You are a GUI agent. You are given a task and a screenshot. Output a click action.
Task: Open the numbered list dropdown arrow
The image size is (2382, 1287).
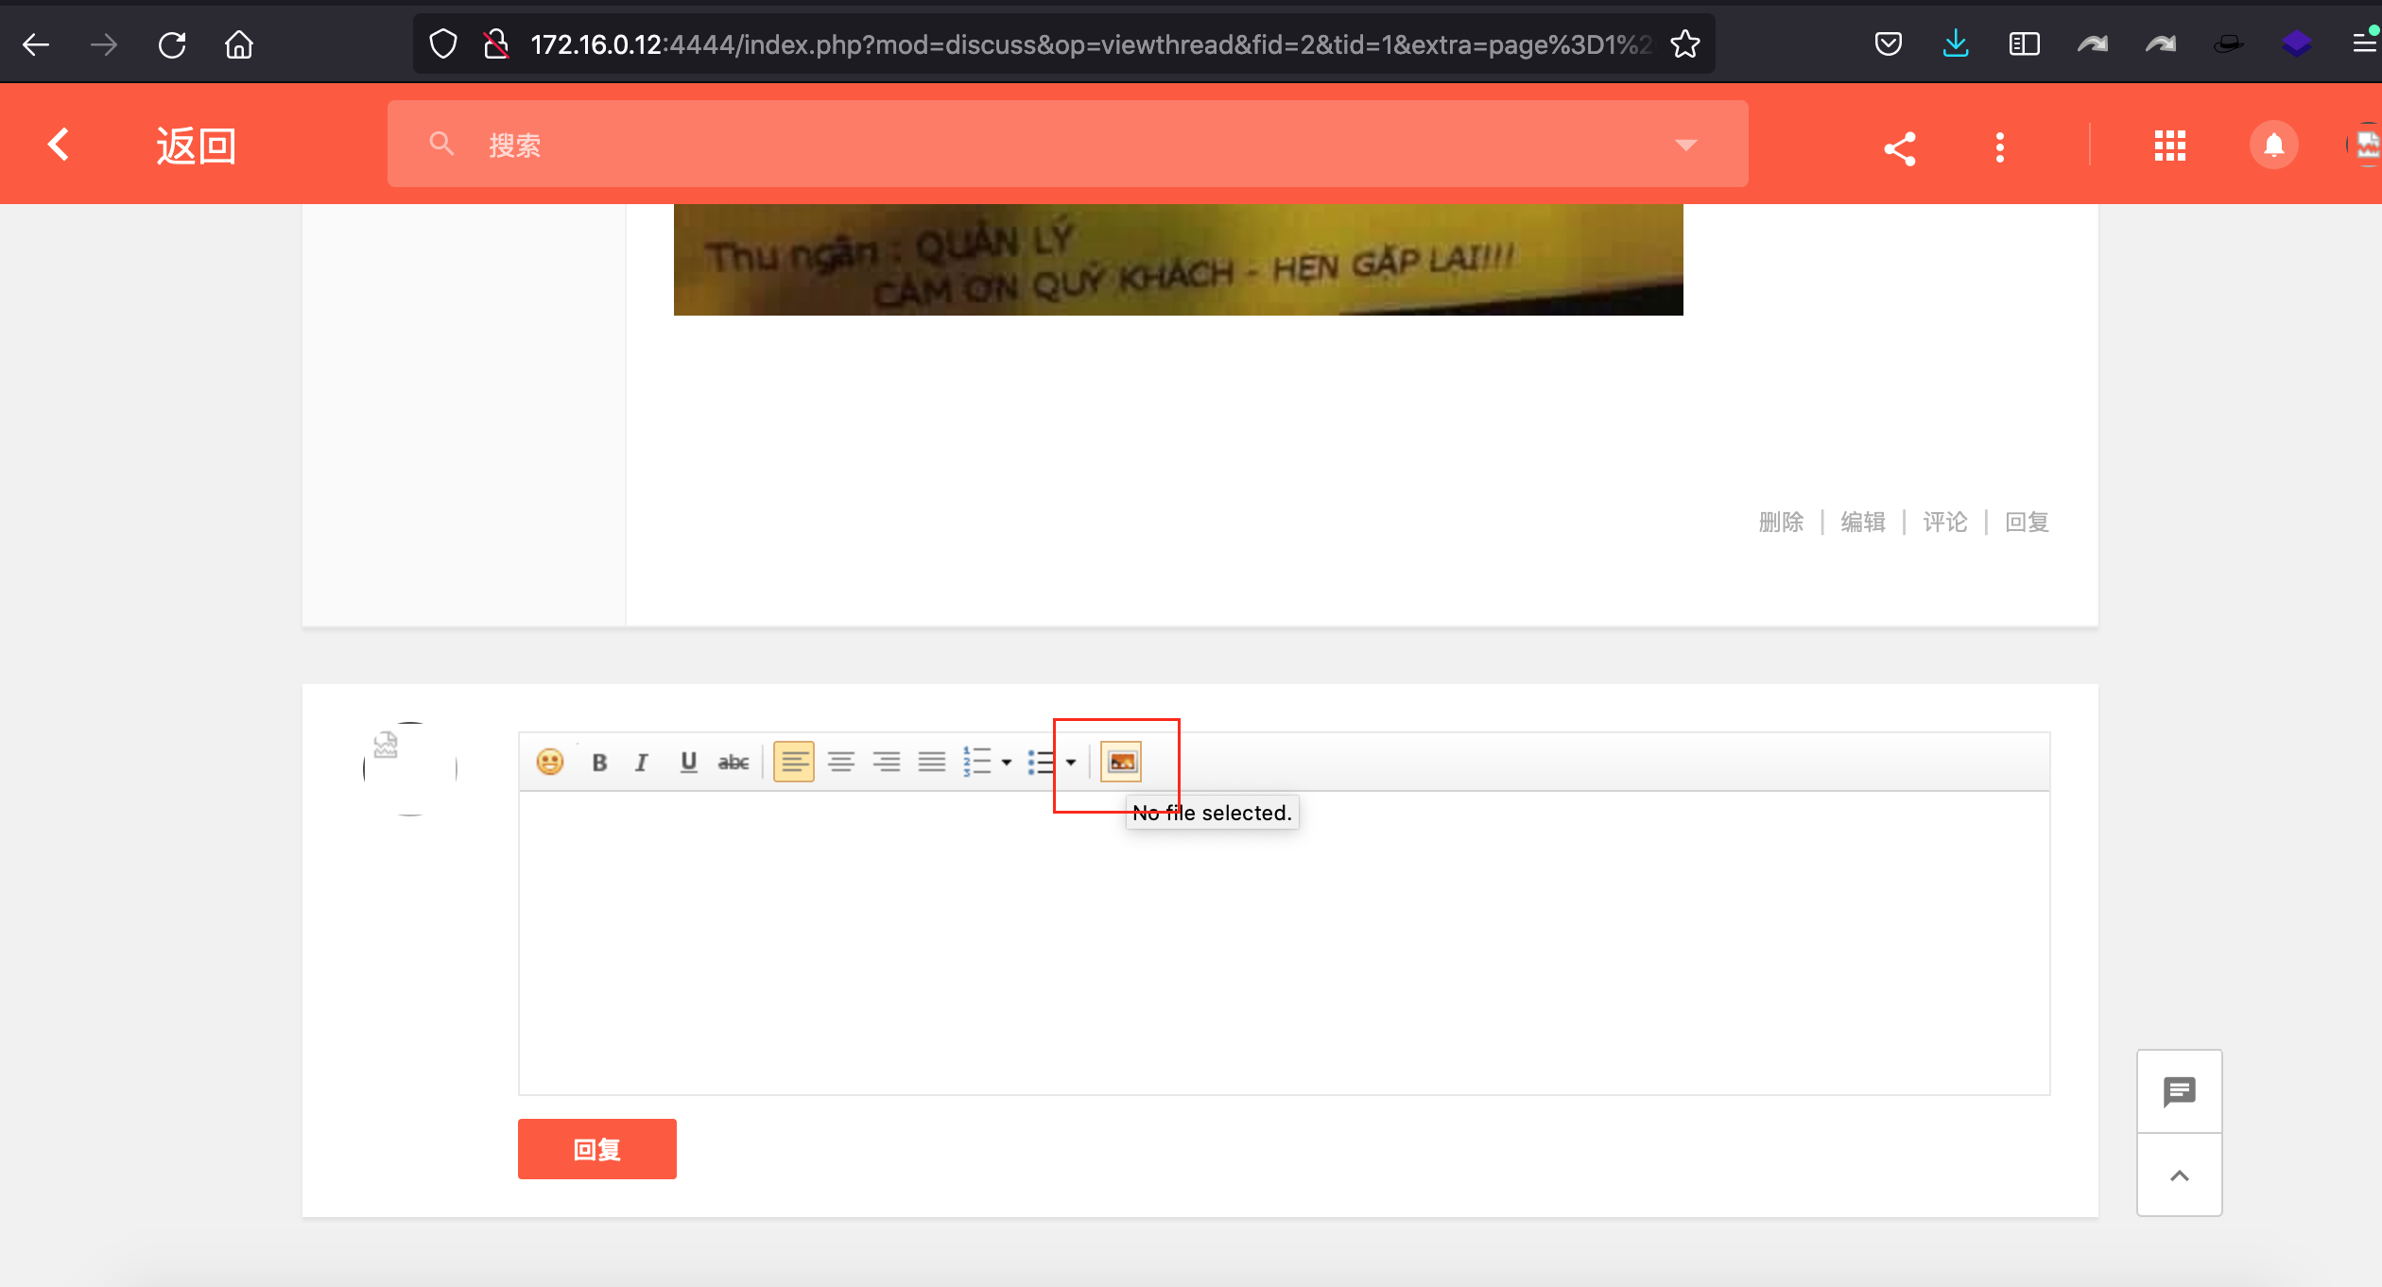coord(1007,763)
